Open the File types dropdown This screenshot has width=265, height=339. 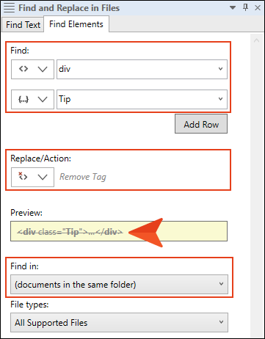(x=119, y=323)
